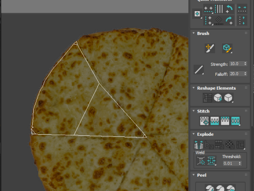The width and height of the screenshot is (254, 191).
Task: Activate the Paint Move brush tool
Action: click(x=210, y=48)
